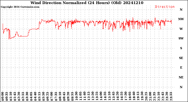Click the '09:55' time label
This screenshot has height=102, width=188.
(72, 96)
